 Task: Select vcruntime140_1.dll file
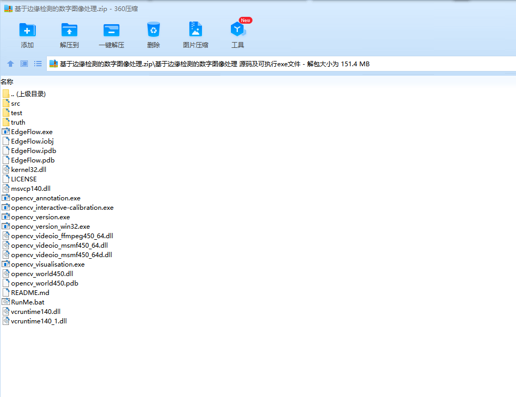point(35,321)
